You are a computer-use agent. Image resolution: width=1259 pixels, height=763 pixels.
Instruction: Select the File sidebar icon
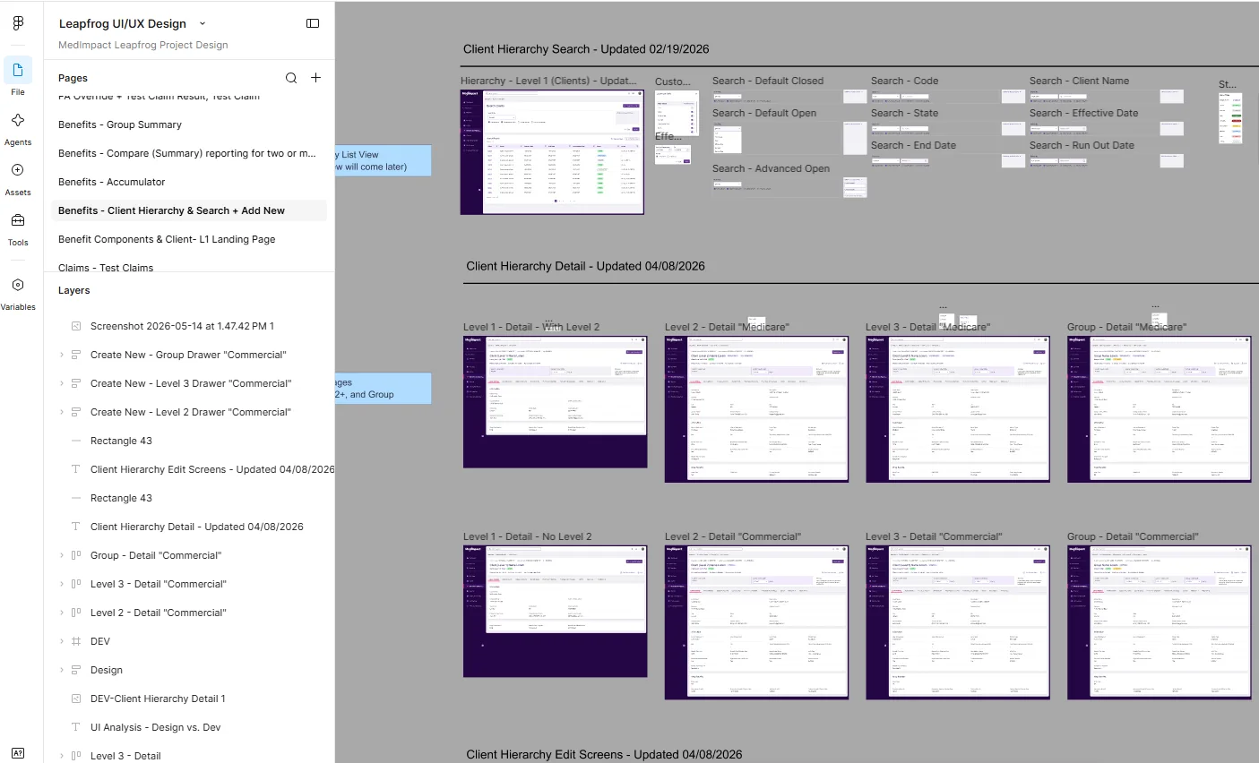click(x=18, y=70)
